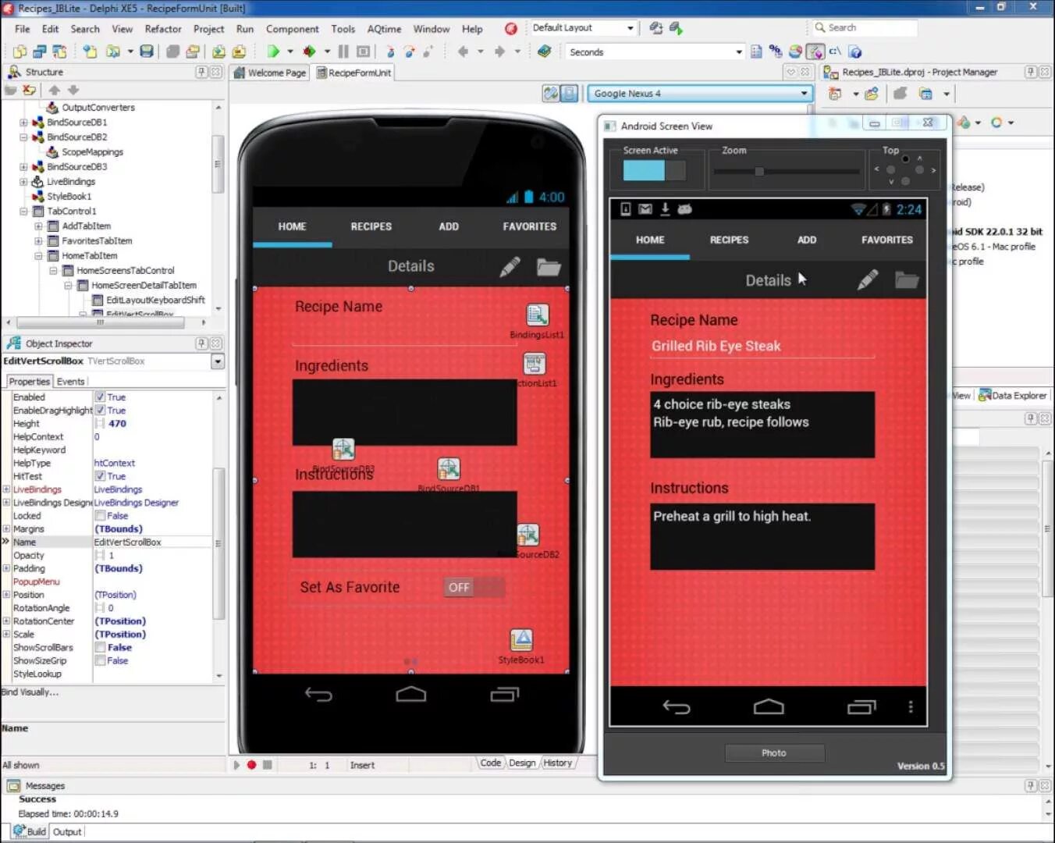
Task: Open the AQtime menu
Action: 384,29
